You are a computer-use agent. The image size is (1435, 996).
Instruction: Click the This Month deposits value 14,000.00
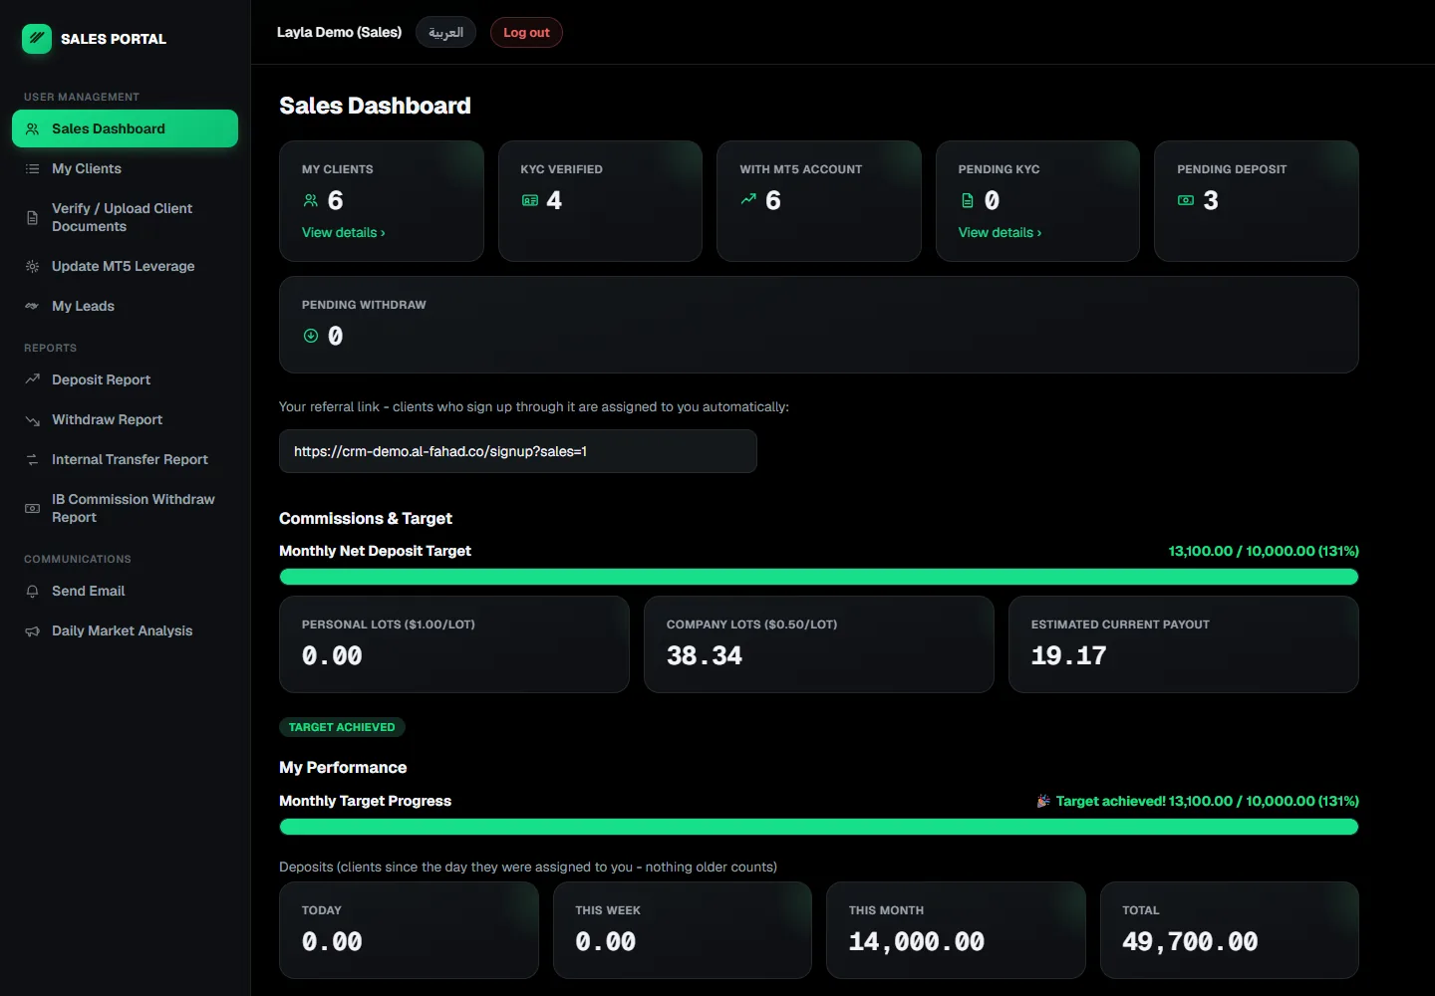click(917, 941)
